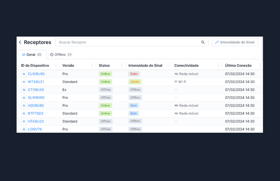Open the Status column options menu
Viewport: 280px width, 181px height.
[122, 66]
